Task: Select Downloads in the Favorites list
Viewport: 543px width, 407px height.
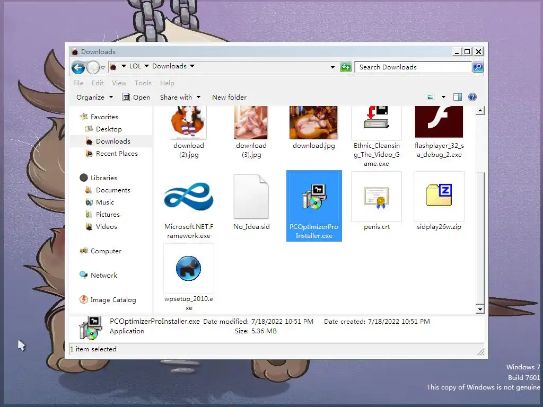Action: (113, 141)
